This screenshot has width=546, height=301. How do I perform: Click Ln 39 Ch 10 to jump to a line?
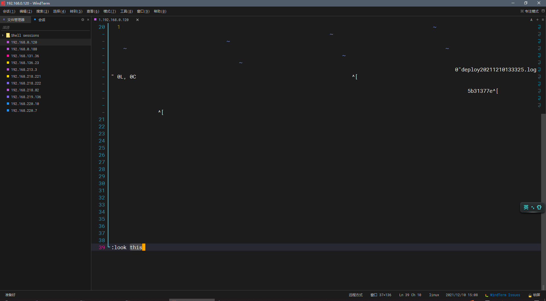(410, 295)
